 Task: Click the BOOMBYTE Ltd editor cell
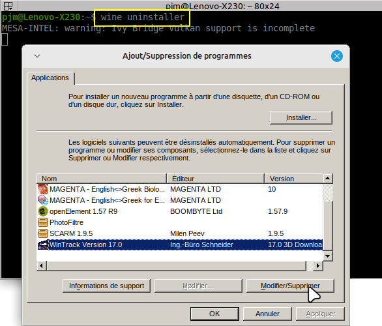pos(196,211)
